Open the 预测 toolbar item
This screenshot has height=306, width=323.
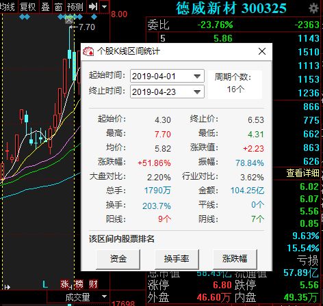(75, 7)
